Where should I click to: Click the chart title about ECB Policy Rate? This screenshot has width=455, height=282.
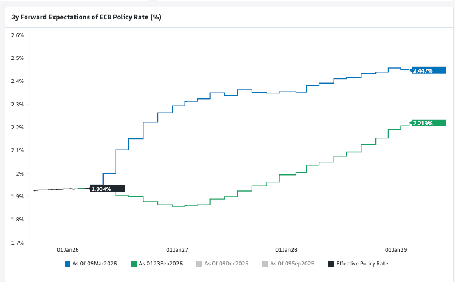click(x=86, y=17)
